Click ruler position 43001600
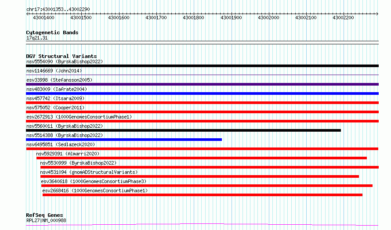391x230 pixels. 119,18
